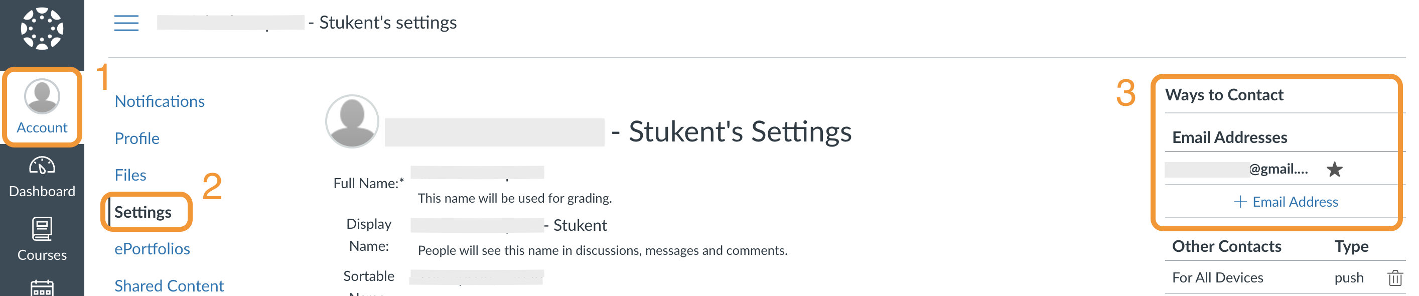Screen dimensions: 1419x296
Task: Add a new Email Address
Action: click(1286, 202)
